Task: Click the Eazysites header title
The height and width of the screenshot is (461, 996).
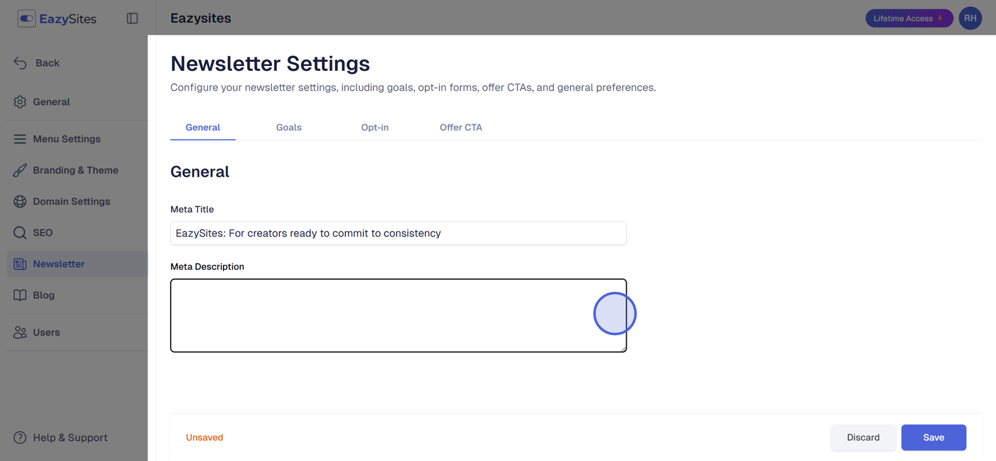Action: (x=200, y=18)
